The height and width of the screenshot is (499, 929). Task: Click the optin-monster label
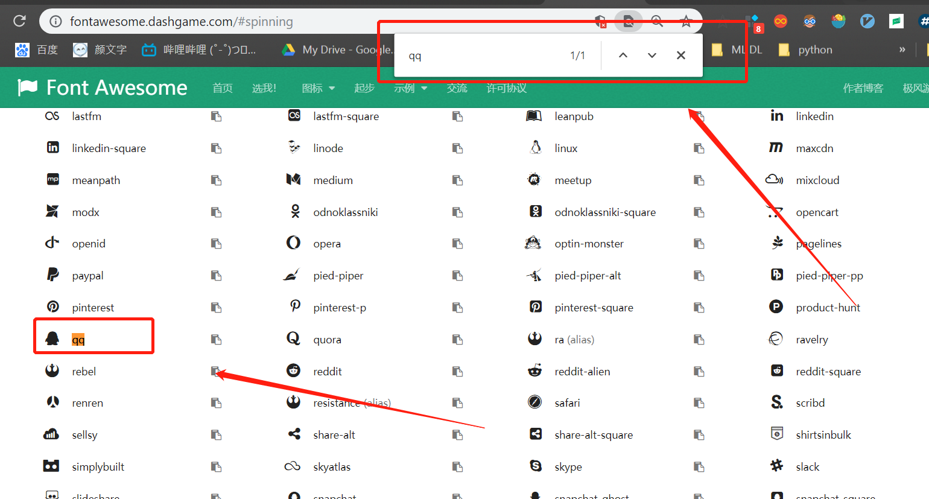point(589,244)
